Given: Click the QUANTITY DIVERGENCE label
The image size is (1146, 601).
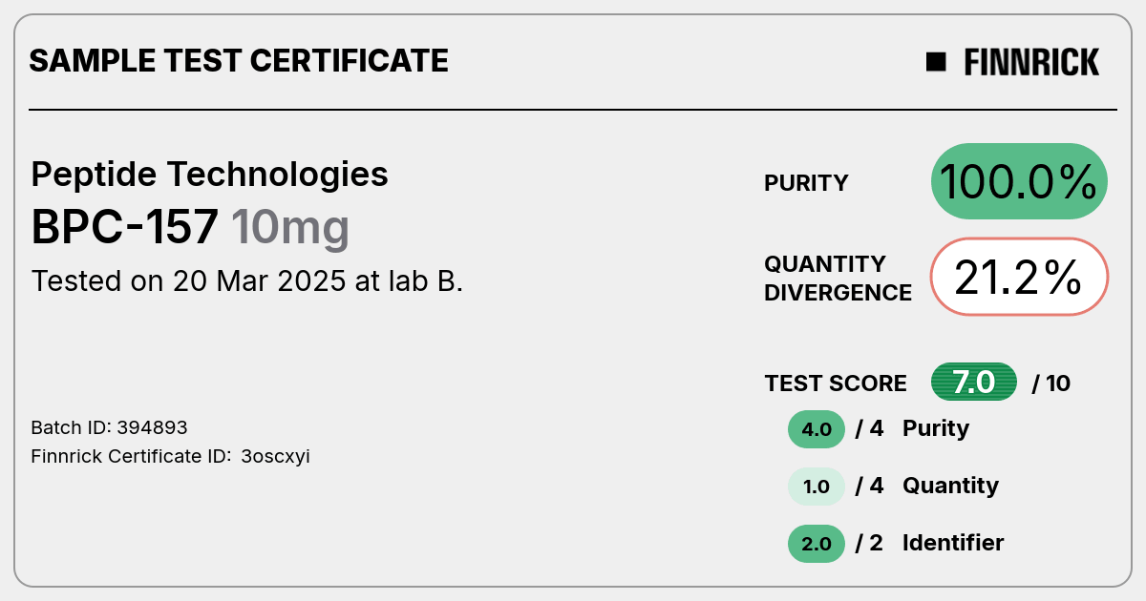Looking at the screenshot, I should [838, 278].
